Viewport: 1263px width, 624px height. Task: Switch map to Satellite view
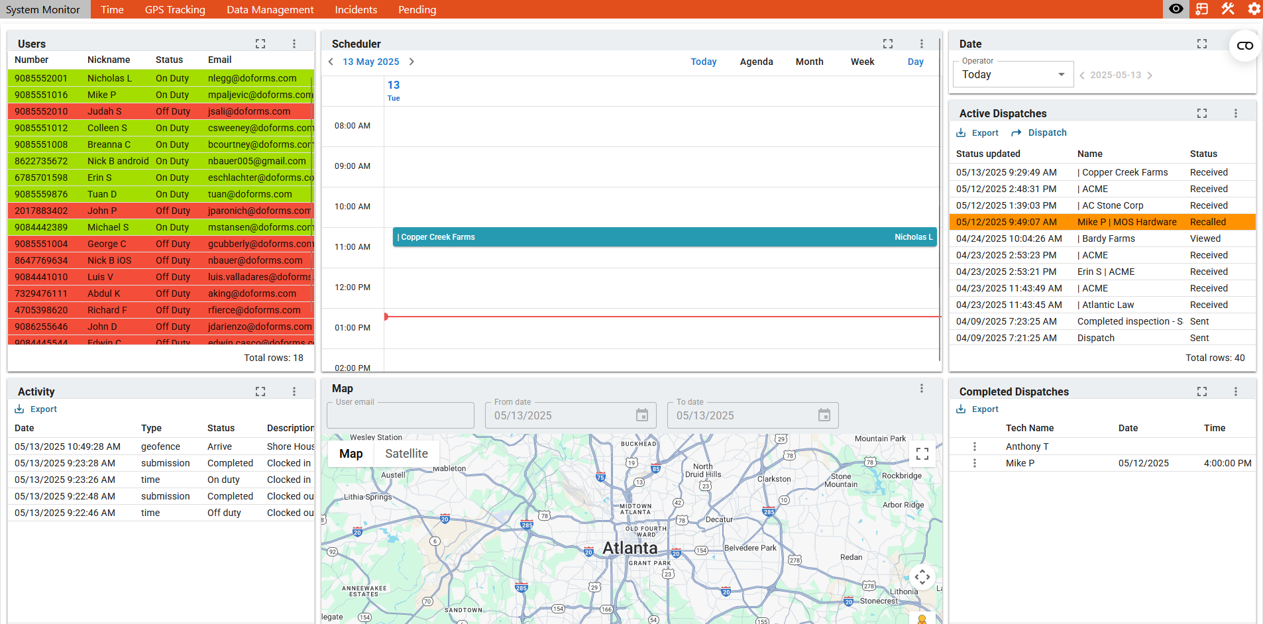point(406,454)
